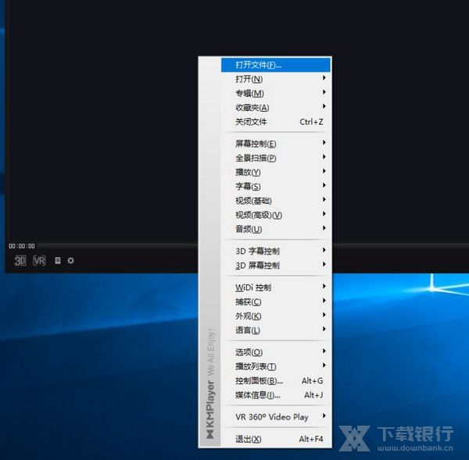Image resolution: width=469 pixels, height=460 pixels.
Task: Open the 屏幕控制(E) submenu
Action: coord(256,144)
